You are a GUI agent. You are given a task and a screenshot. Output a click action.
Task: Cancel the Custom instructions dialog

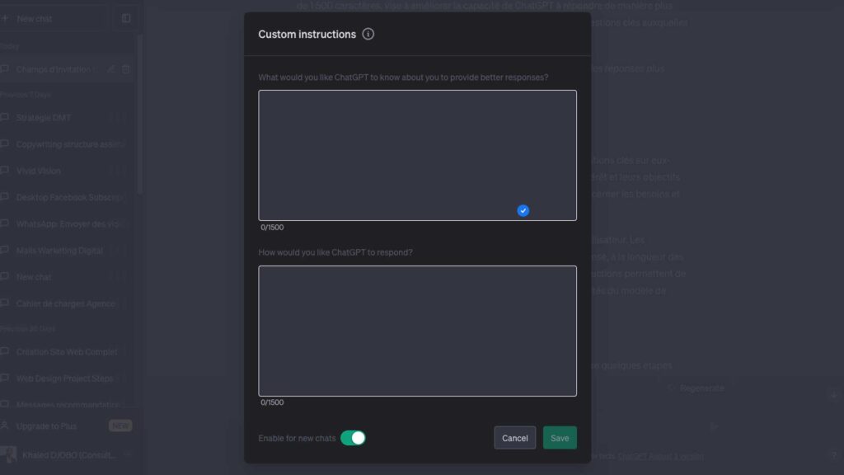click(x=514, y=438)
